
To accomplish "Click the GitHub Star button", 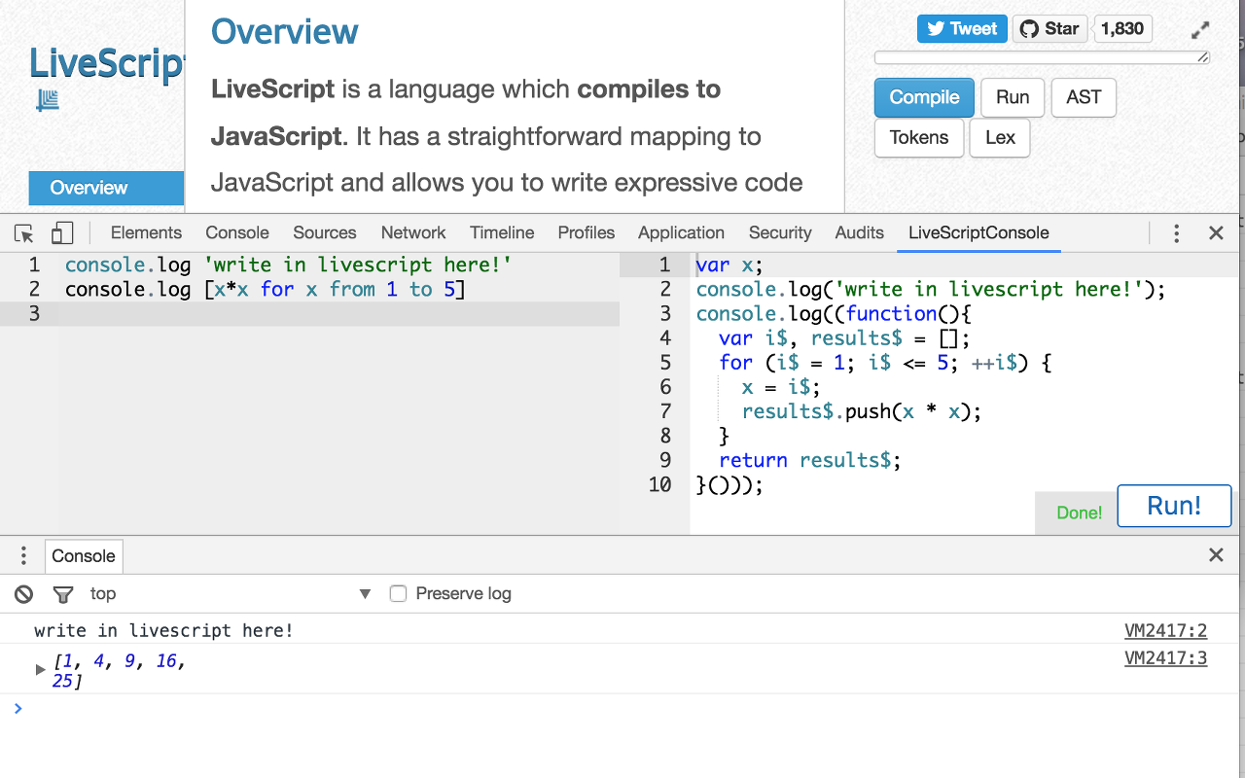I will point(1050,29).
